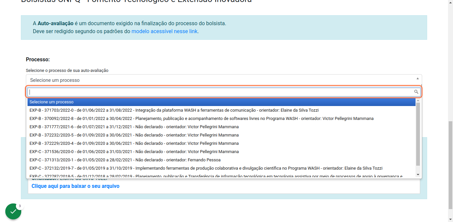This screenshot has width=453, height=222.
Task: Choose process EXP-B 371777/2021-6
Action: point(221,127)
